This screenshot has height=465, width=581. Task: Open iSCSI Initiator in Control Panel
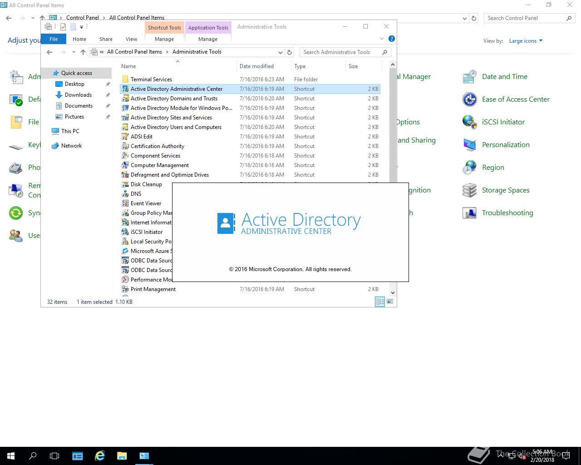(470, 122)
